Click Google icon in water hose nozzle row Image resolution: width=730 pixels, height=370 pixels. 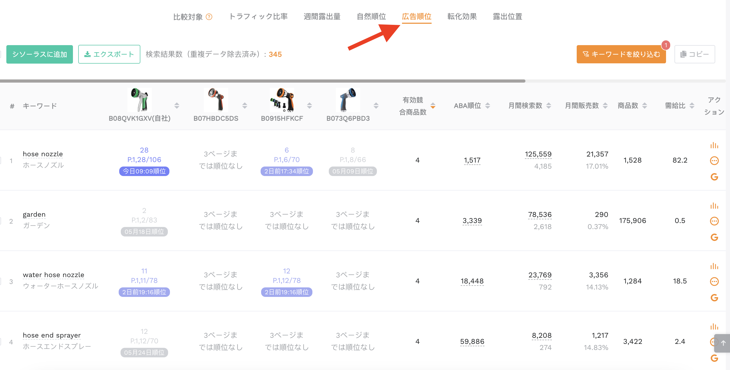click(x=714, y=298)
